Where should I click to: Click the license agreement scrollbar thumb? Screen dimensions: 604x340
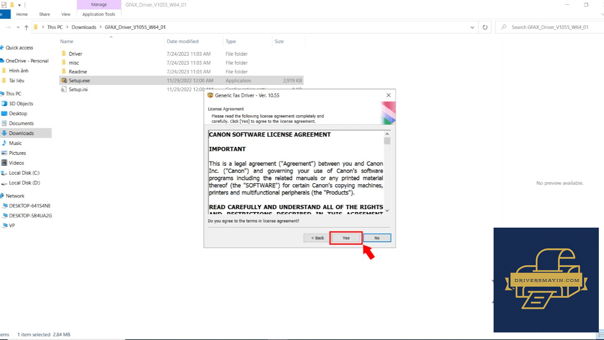tap(387, 141)
